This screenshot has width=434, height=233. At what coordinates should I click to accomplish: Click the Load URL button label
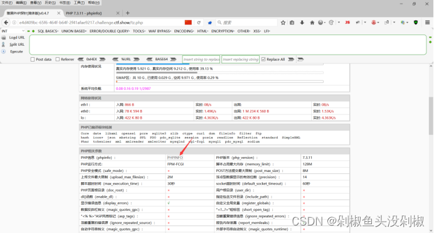[17, 38]
